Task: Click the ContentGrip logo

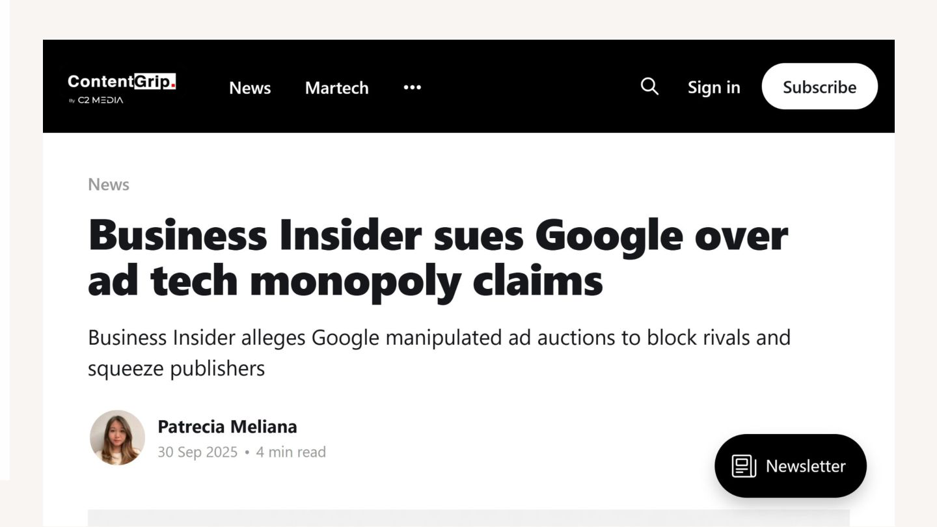Action: [x=121, y=82]
